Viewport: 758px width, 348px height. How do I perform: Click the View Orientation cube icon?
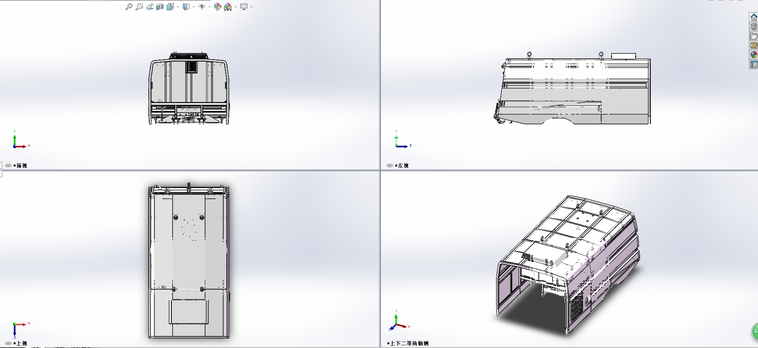[x=170, y=7]
